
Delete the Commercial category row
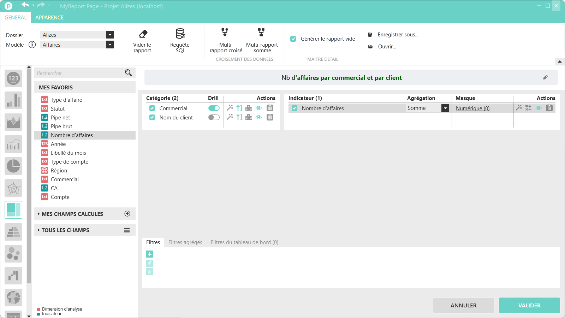click(x=270, y=108)
